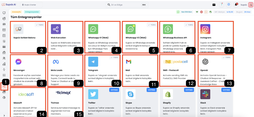Open the chat bubble icon in left sidebar
Screen dimensions: 254x117
[4, 13]
